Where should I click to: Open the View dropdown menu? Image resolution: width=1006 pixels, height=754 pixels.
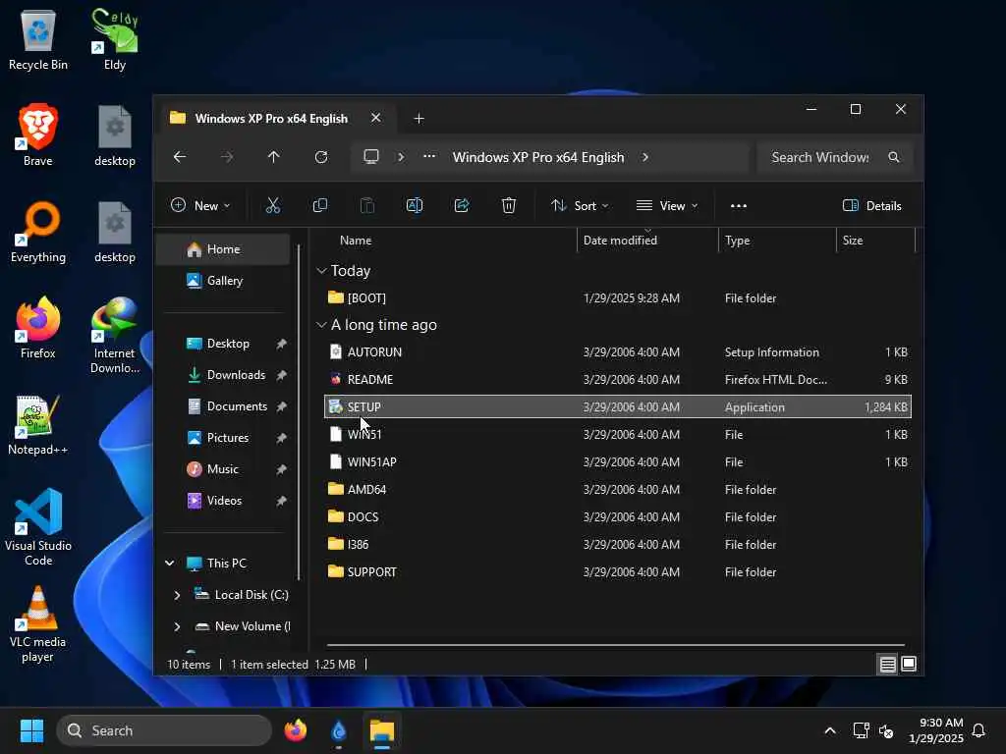point(667,206)
